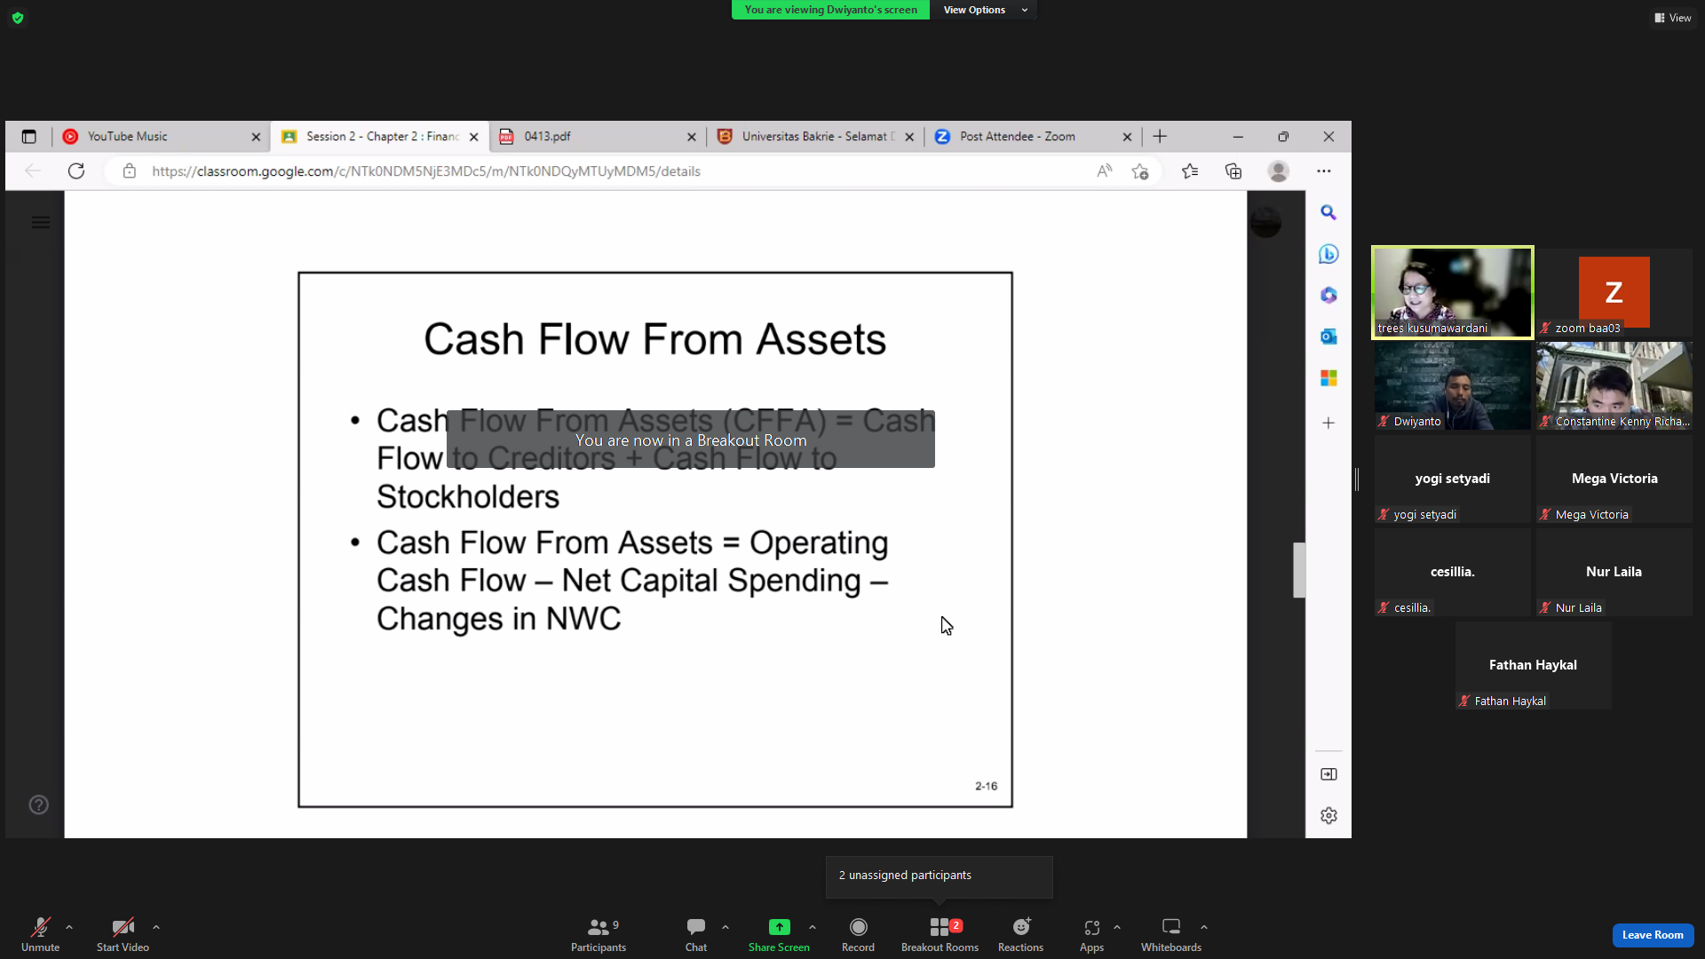The height and width of the screenshot is (959, 1705).
Task: Open Bing chat in Edge sidebar
Action: (1328, 254)
